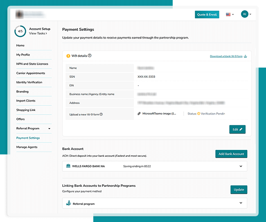The image size is (266, 222).
Task: Open the Identity Verification menu item
Action: pos(29,82)
